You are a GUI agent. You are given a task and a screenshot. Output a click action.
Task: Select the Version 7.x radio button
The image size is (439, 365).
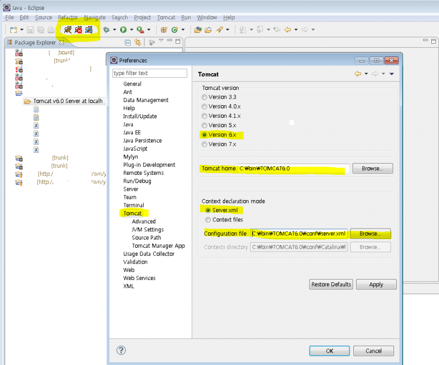click(205, 144)
